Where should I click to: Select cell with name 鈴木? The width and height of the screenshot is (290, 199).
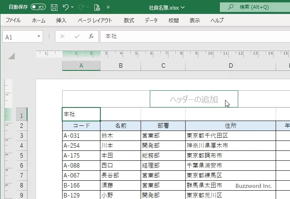121,136
